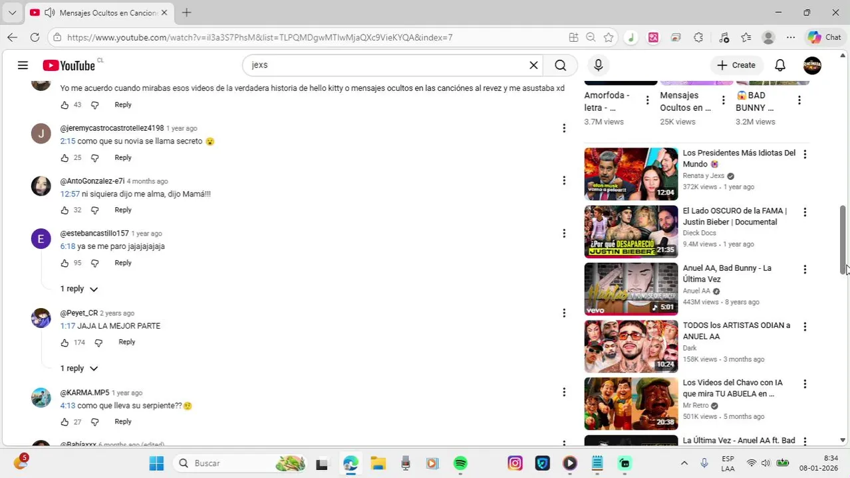The height and width of the screenshot is (478, 850).
Task: Open options for Los Presidentes Más Idiotas video
Action: click(805, 154)
